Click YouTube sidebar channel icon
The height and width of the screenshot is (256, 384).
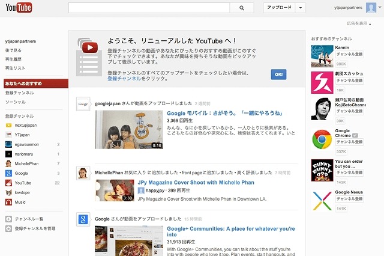(8, 183)
